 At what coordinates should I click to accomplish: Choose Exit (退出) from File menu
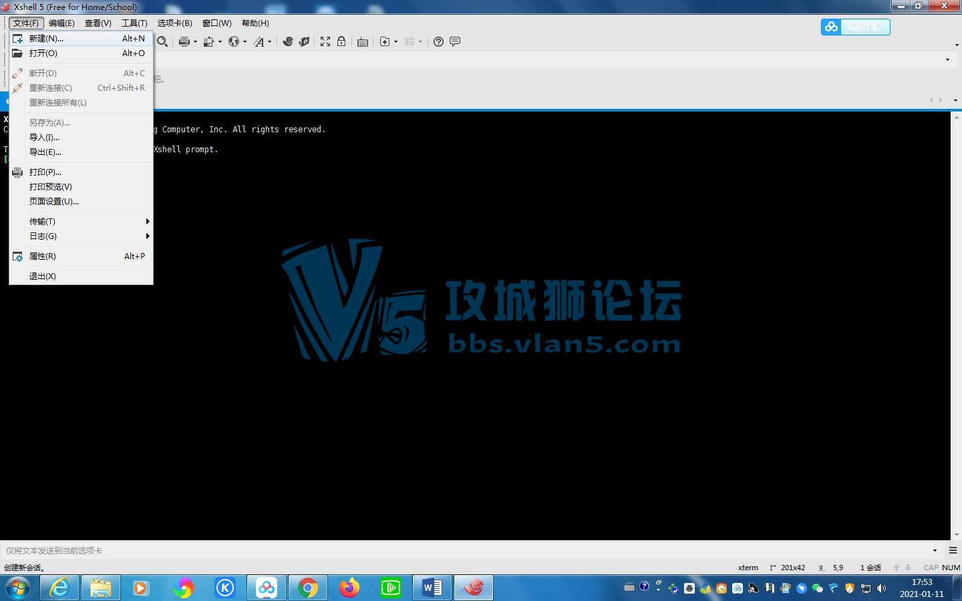tap(81, 276)
